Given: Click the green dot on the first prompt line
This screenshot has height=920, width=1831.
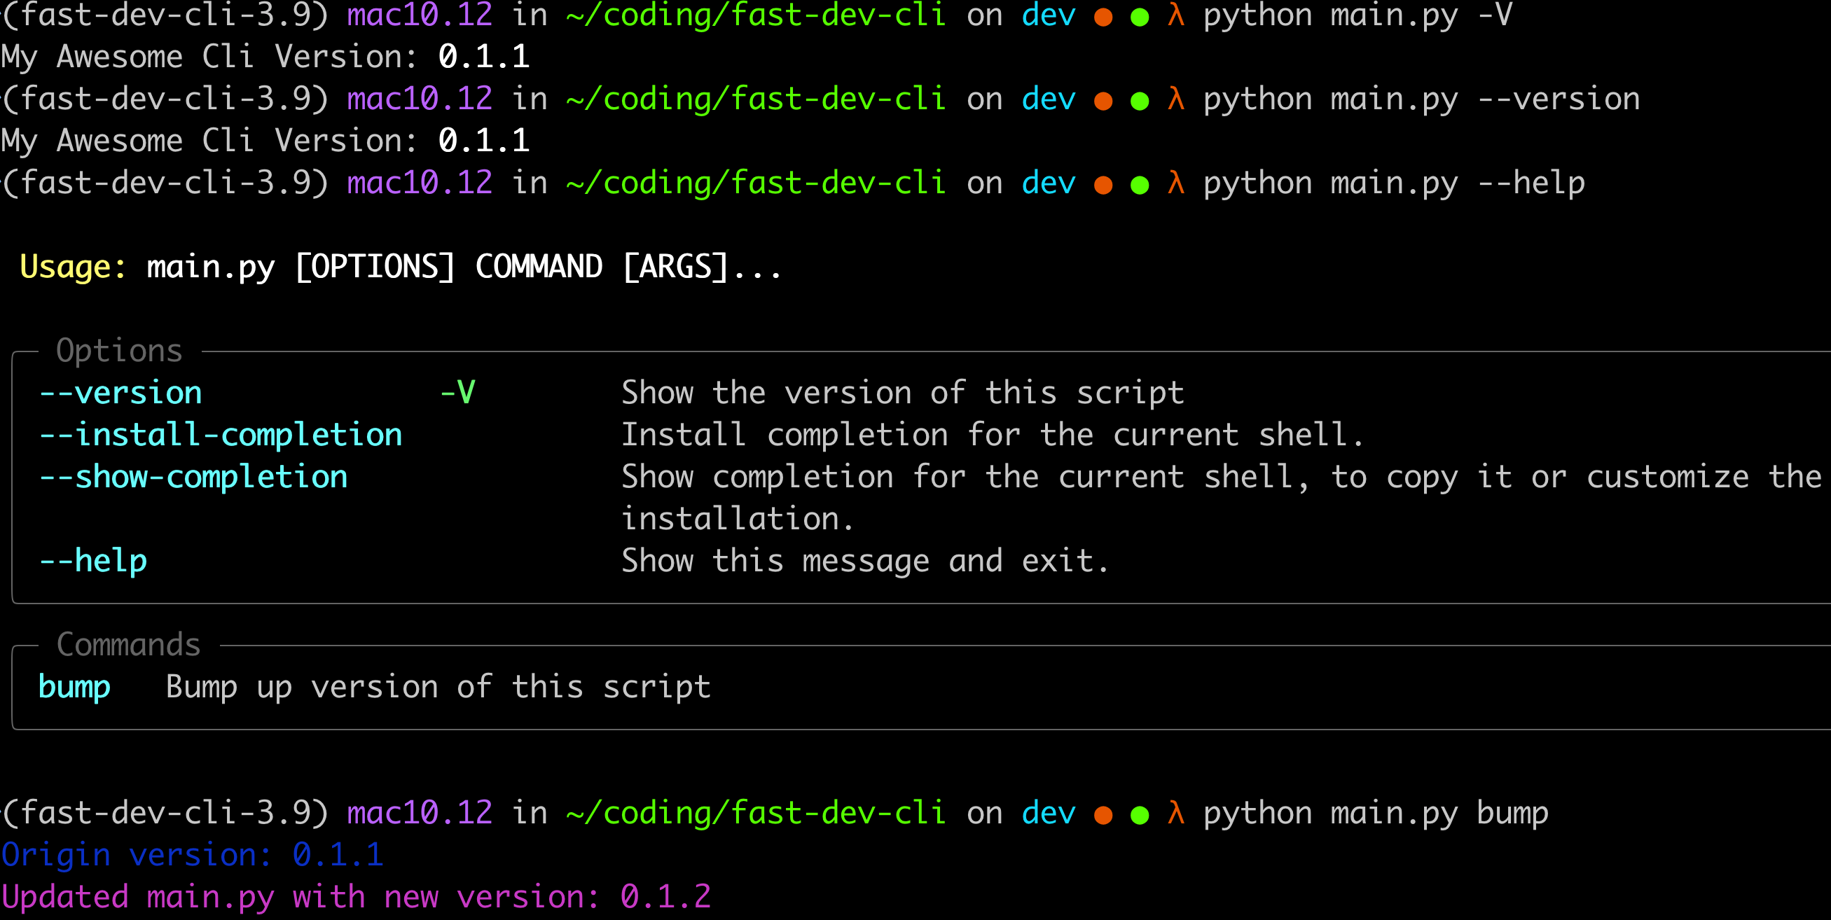Looking at the screenshot, I should point(1140,17).
